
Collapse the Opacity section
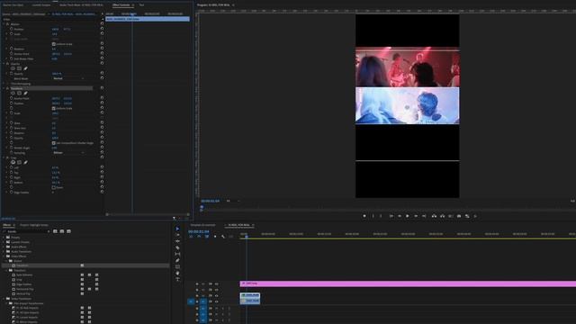click(4, 64)
